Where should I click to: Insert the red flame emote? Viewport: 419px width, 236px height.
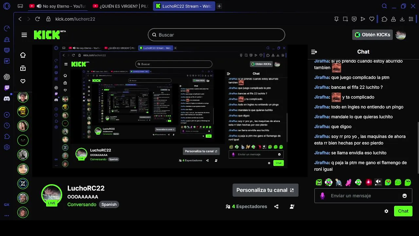tap(368, 182)
